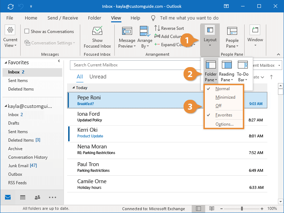Enable Show as Conversations checkbox
The width and height of the screenshot is (284, 213).
(27, 31)
